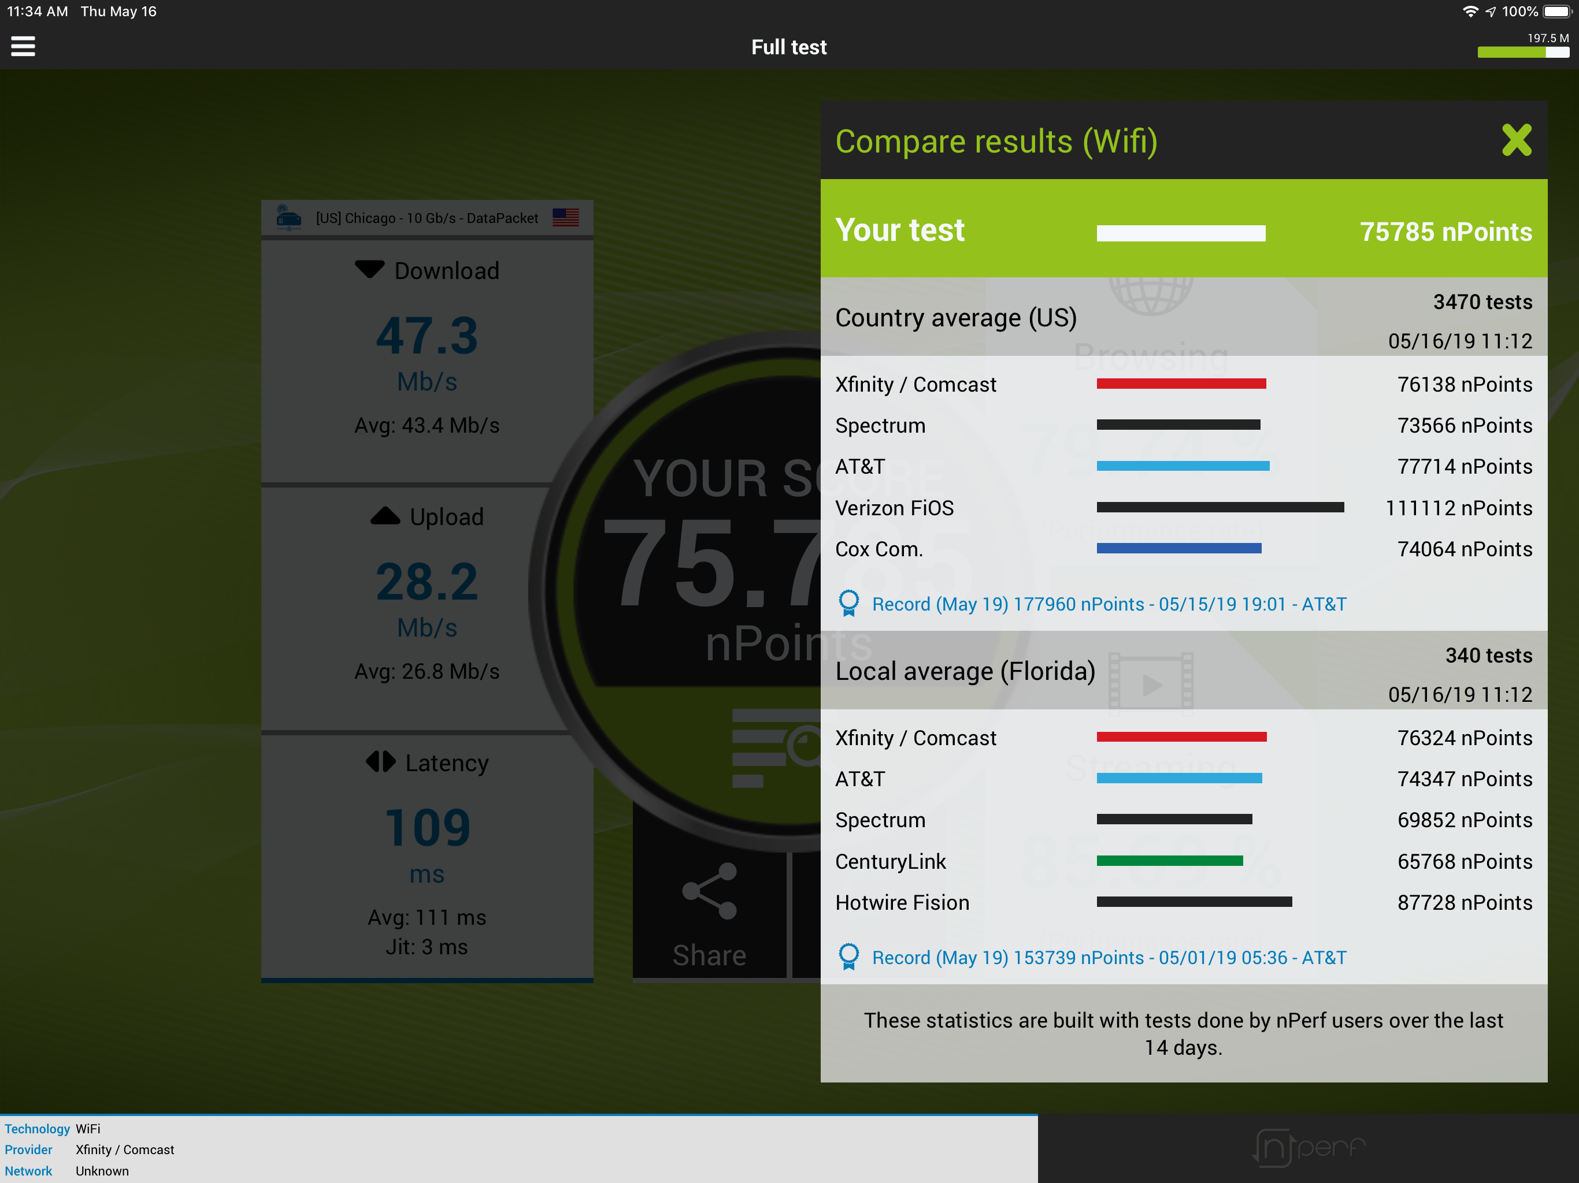1579x1183 pixels.
Task: Tap the server icon beside Chicago DataPacket
Action: (288, 217)
